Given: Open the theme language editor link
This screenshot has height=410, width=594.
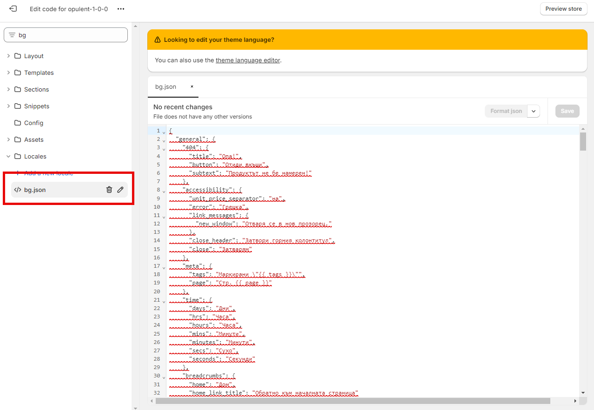Looking at the screenshot, I should click(248, 60).
